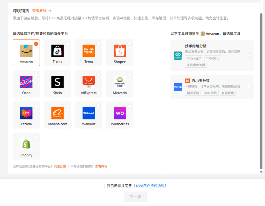
Task: Click the 新 badge beside 店小宝分销
Action: click(187, 81)
